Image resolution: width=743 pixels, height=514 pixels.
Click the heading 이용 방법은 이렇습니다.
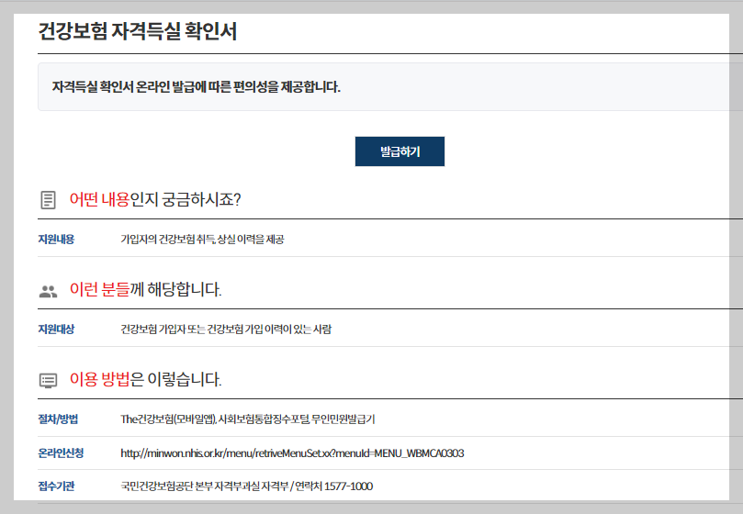[145, 379]
